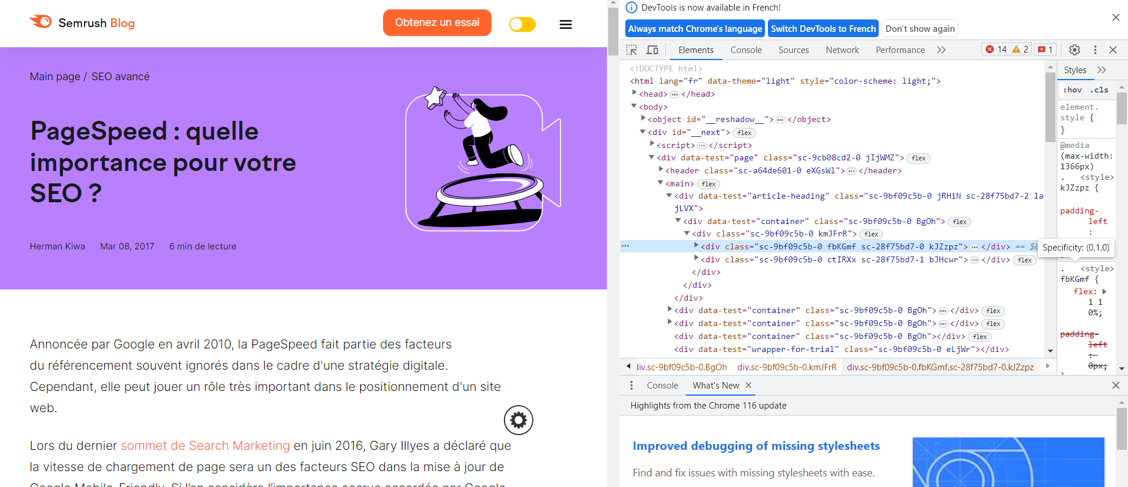The height and width of the screenshot is (487, 1128).
Task: Open the sommet de Search Marketing link
Action: 205,446
